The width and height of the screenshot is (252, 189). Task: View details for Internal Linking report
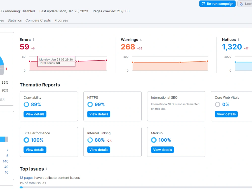99,150
